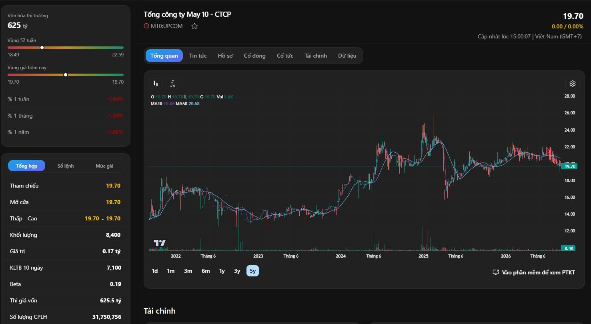Switch to Sổ lệnh panel tab

click(x=66, y=166)
